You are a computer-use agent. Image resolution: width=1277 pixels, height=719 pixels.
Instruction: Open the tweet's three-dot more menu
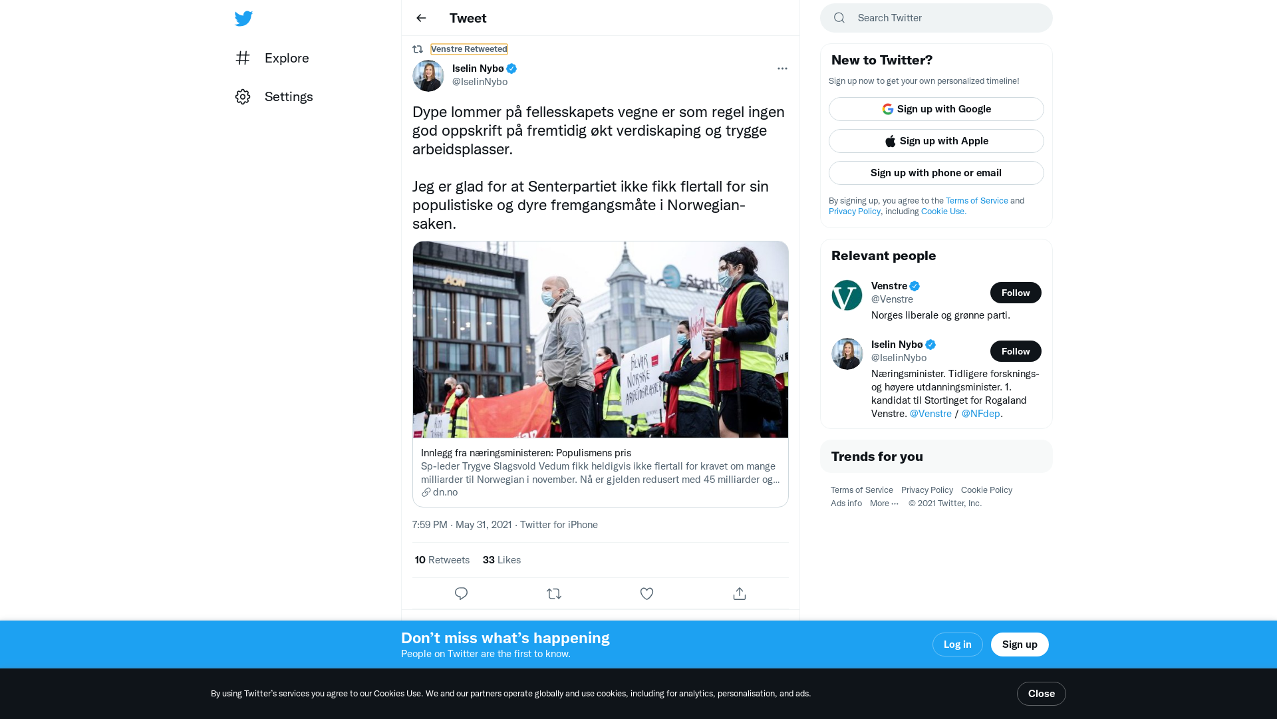(x=782, y=69)
